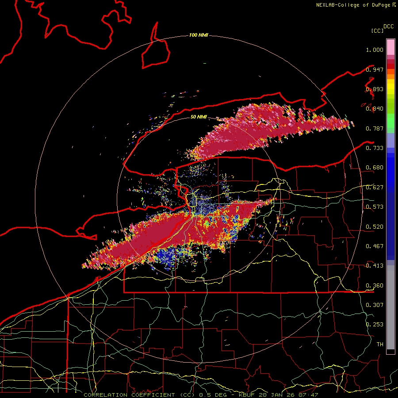Click the 0.733 value on the color scale

pos(375,148)
